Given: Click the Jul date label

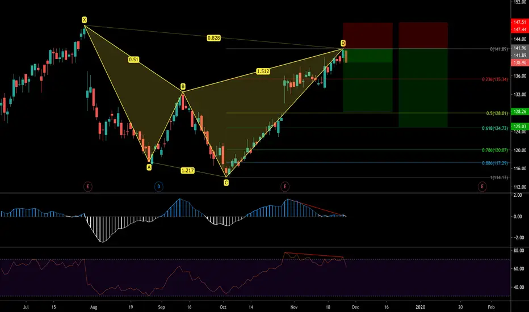Looking at the screenshot, I should coord(26,307).
